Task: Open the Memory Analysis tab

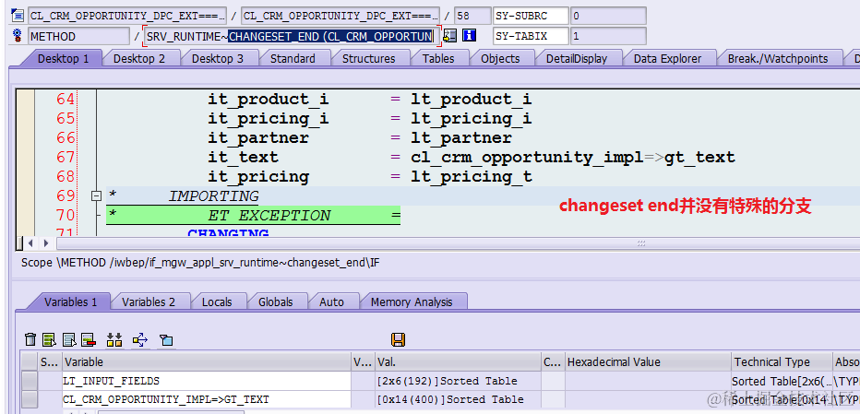Action: (x=412, y=302)
